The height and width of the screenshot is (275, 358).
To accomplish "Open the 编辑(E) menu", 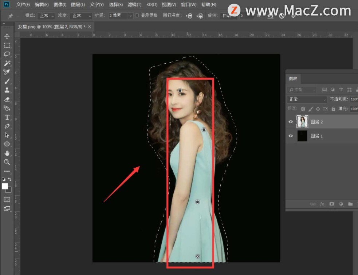I will [42, 5].
